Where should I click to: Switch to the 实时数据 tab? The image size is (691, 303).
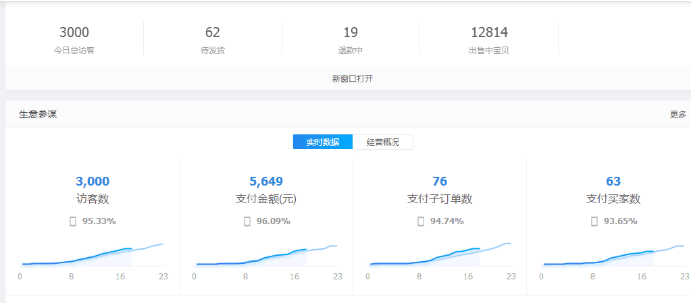322,142
